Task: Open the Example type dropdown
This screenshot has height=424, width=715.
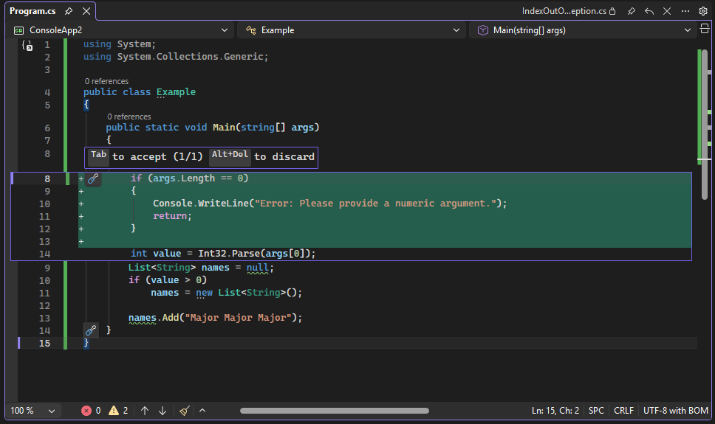Action: [x=456, y=30]
